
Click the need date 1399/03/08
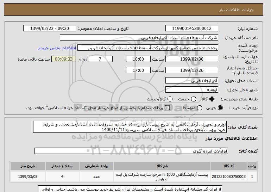28,176
